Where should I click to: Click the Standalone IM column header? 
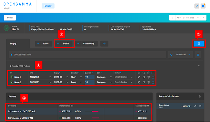pos(142,106)
